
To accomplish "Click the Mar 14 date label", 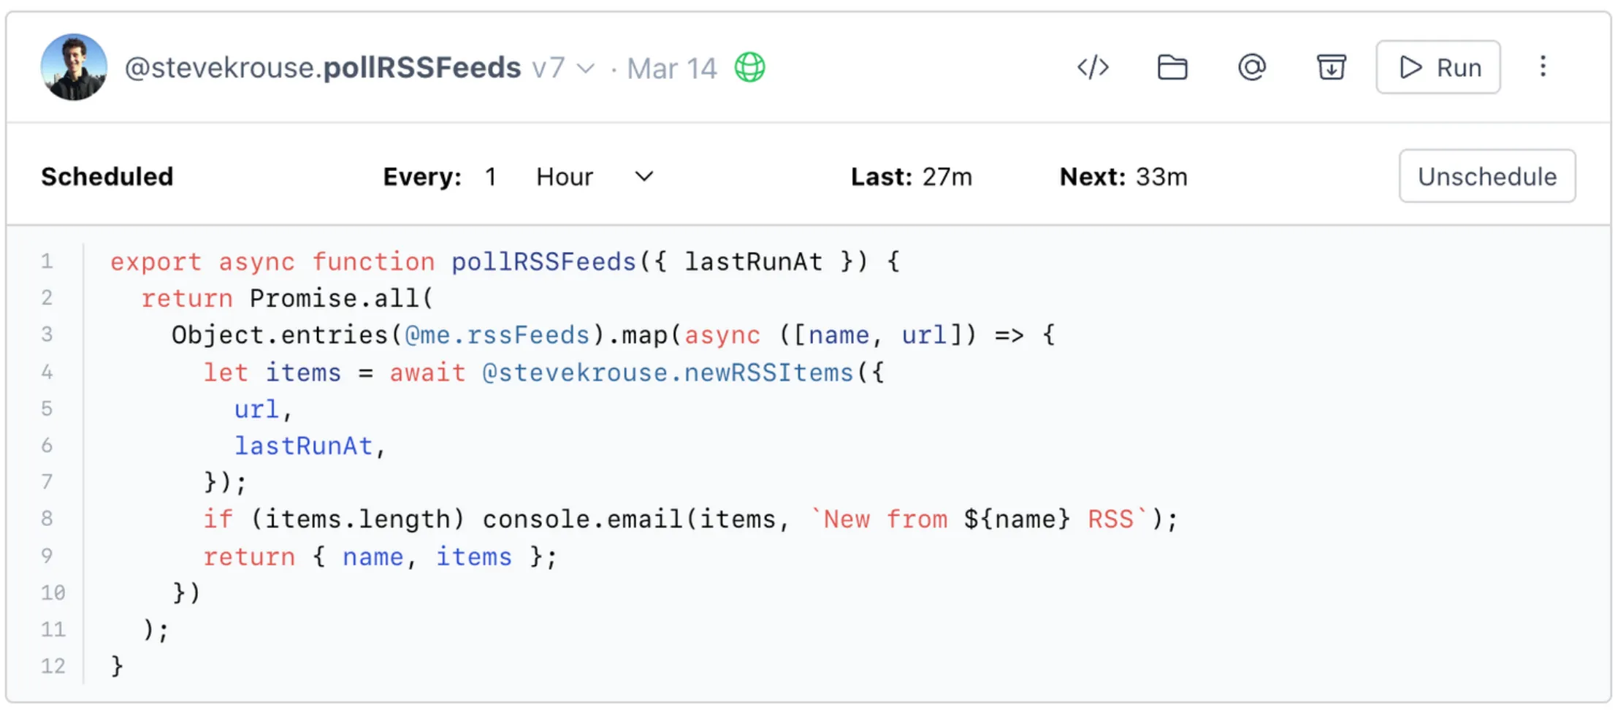I will point(671,69).
